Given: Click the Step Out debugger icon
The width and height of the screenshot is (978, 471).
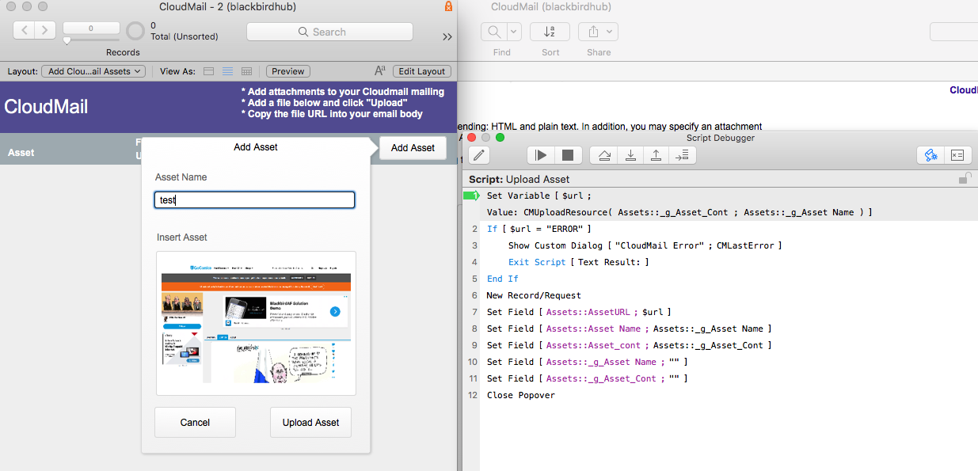Looking at the screenshot, I should [656, 155].
